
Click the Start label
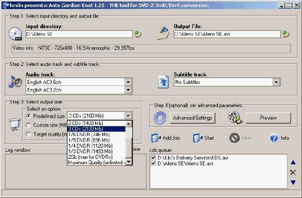pos(209,138)
